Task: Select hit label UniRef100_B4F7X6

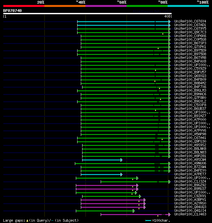Action: pos(190,87)
